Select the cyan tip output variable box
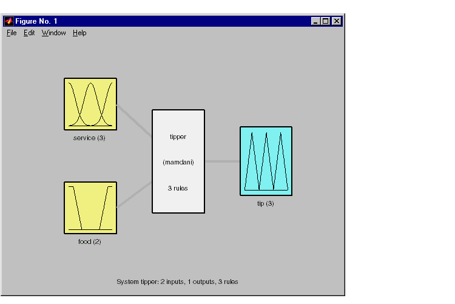The image size is (455, 304). click(266, 161)
